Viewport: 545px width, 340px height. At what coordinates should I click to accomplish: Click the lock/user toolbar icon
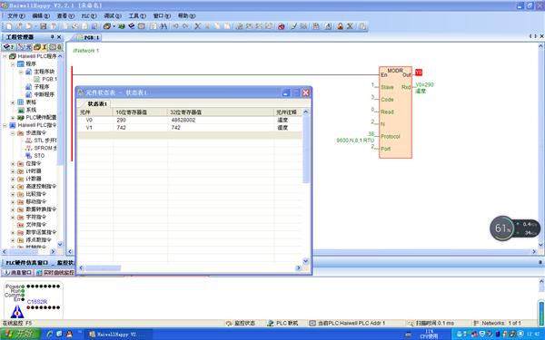click(341, 26)
